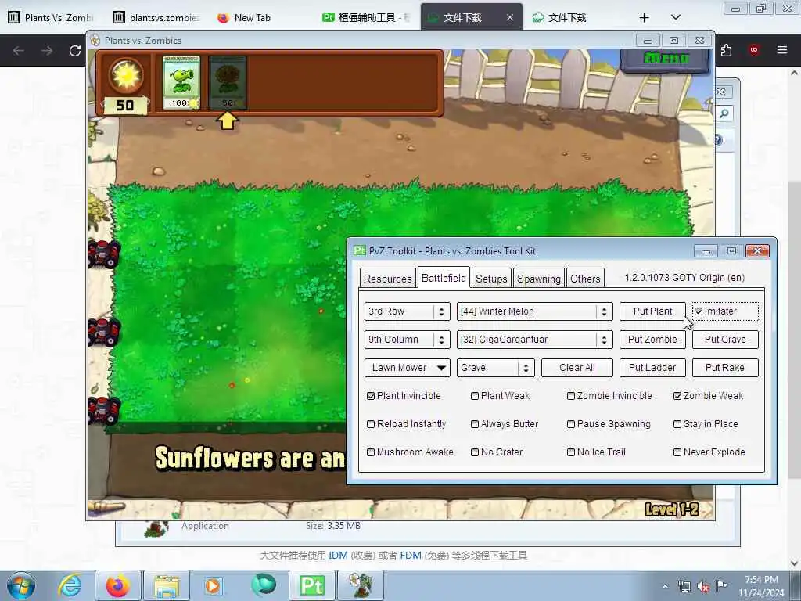Launch Internet Explorer from taskbar
Viewport: 801px width, 601px height.
pos(70,585)
